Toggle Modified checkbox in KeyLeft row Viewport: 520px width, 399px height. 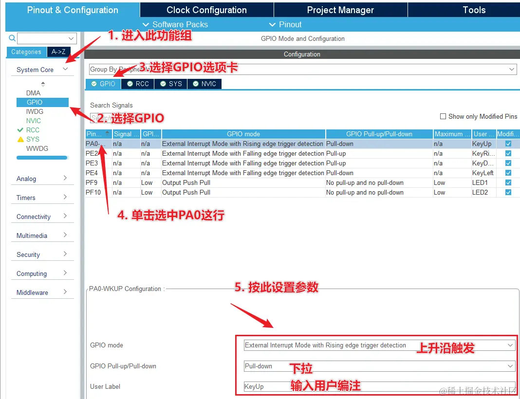[x=508, y=173]
